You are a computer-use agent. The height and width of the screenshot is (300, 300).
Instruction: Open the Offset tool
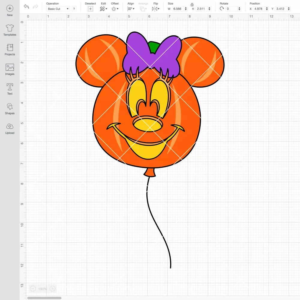[x=115, y=9]
